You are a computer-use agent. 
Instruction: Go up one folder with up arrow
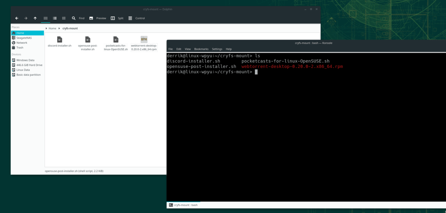(x=35, y=18)
